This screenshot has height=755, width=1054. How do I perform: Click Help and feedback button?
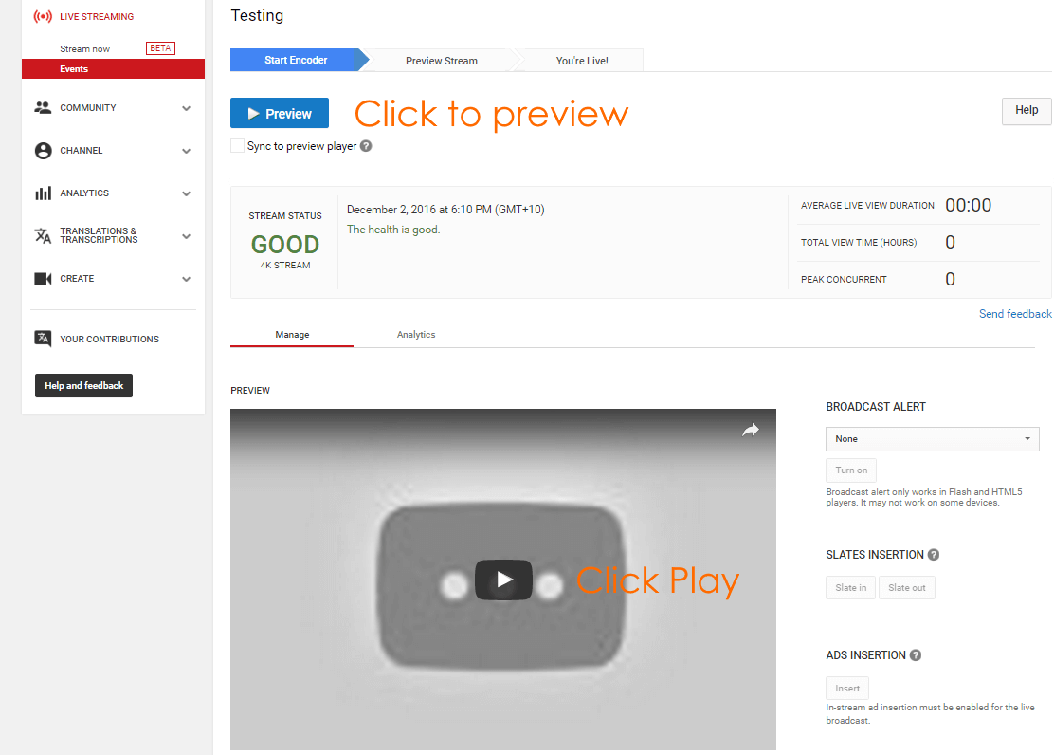coord(84,386)
